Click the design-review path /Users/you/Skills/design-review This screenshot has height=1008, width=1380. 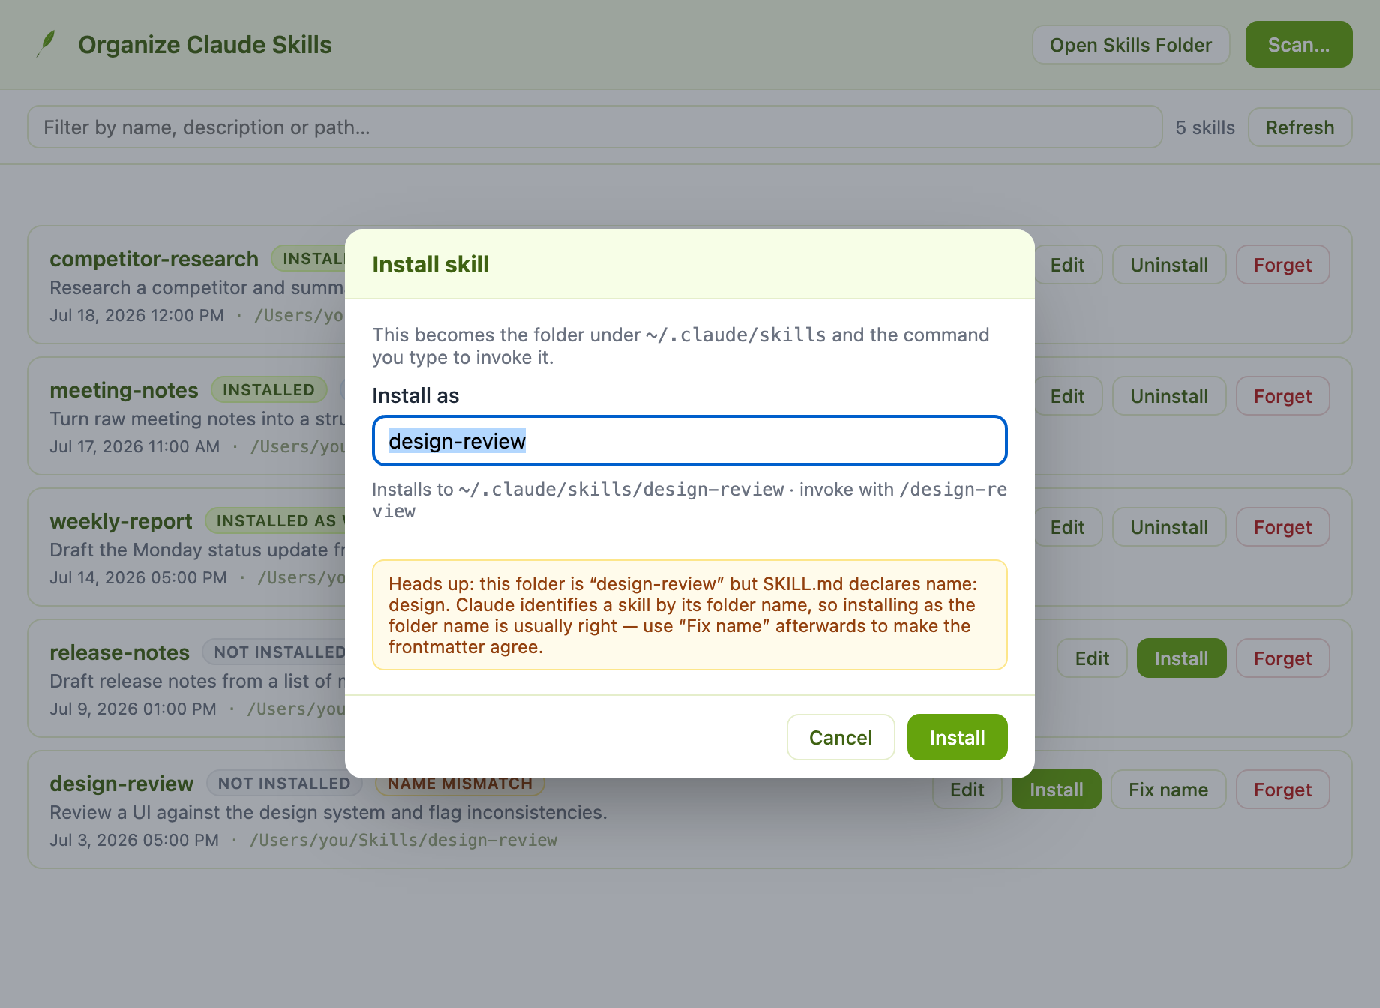403,840
